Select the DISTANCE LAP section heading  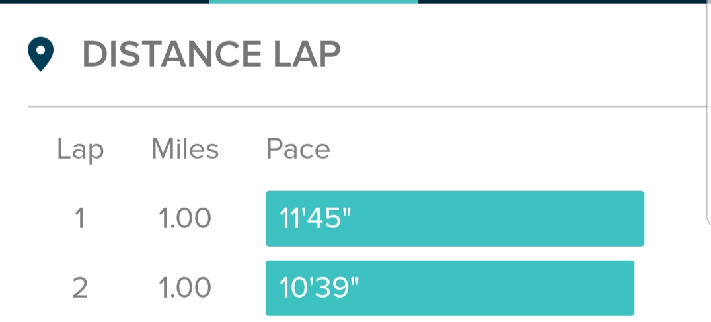pyautogui.click(x=211, y=54)
